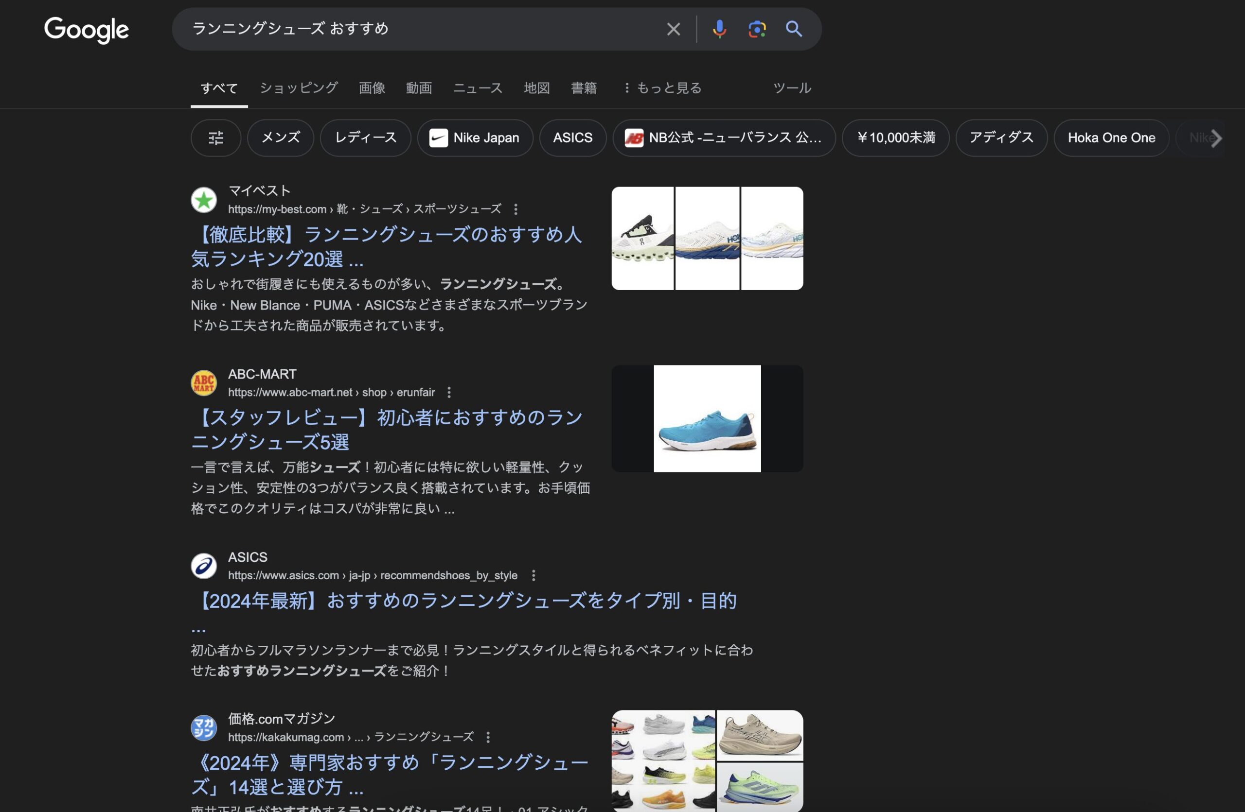Open the more options dots for ASICS result
Image resolution: width=1245 pixels, height=812 pixels.
click(534, 576)
